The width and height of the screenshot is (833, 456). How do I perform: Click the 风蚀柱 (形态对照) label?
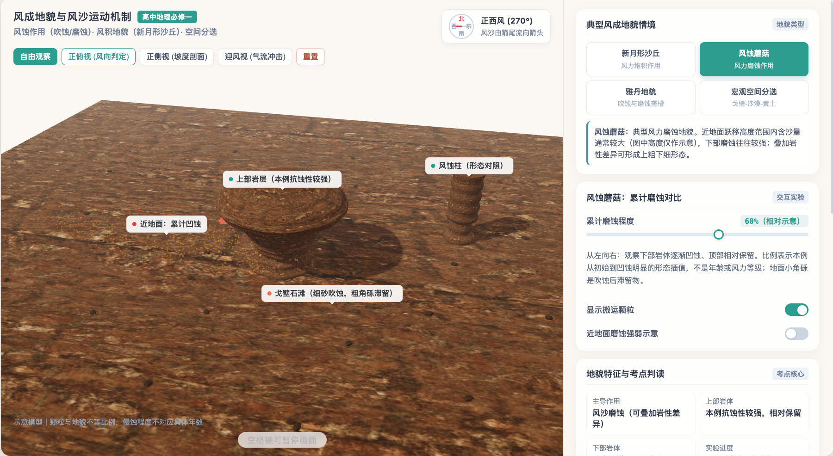(x=469, y=166)
